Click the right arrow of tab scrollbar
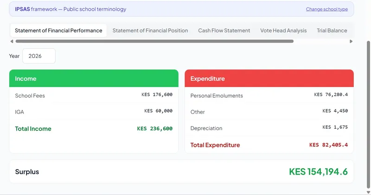 pos(351,41)
